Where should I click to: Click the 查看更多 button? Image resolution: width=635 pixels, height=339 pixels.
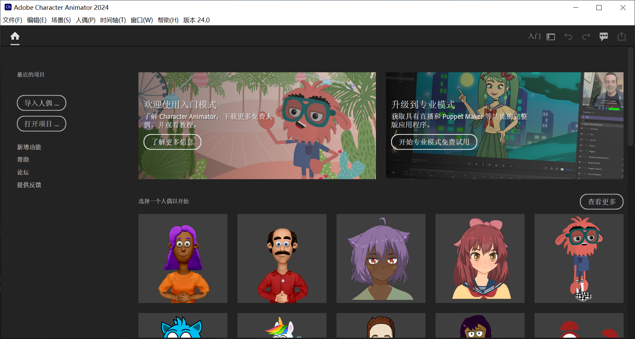click(602, 202)
